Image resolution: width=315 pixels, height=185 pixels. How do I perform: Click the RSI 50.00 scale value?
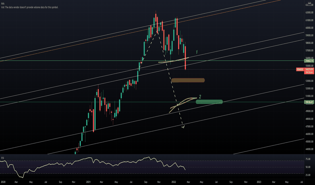tap(308, 167)
